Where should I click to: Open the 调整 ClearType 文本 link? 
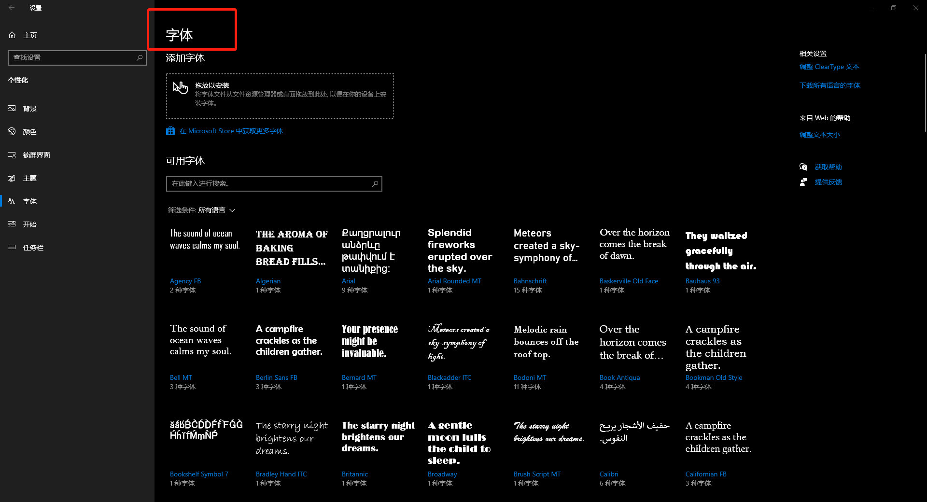tap(829, 67)
